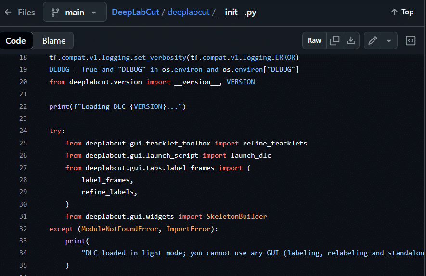View the Raw file
The image size is (426, 276).
(314, 40)
